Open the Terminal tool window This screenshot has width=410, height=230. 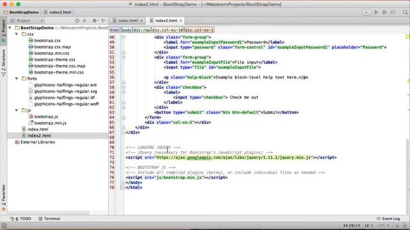49,218
